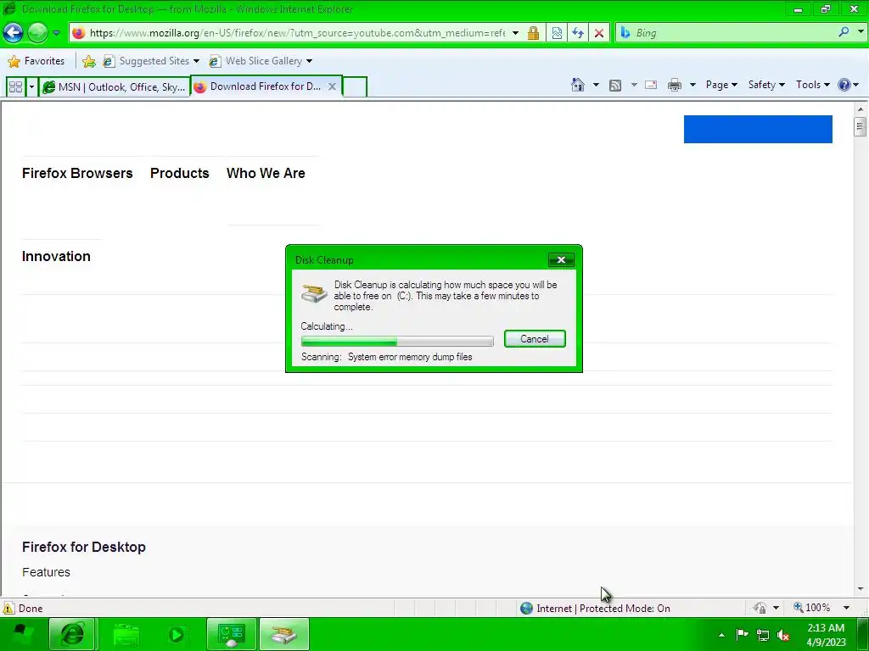Click the Control Panel taskbar icon
869x651 pixels.
231,634
